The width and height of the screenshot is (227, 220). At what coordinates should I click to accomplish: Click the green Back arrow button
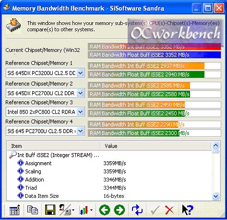tap(105, 210)
